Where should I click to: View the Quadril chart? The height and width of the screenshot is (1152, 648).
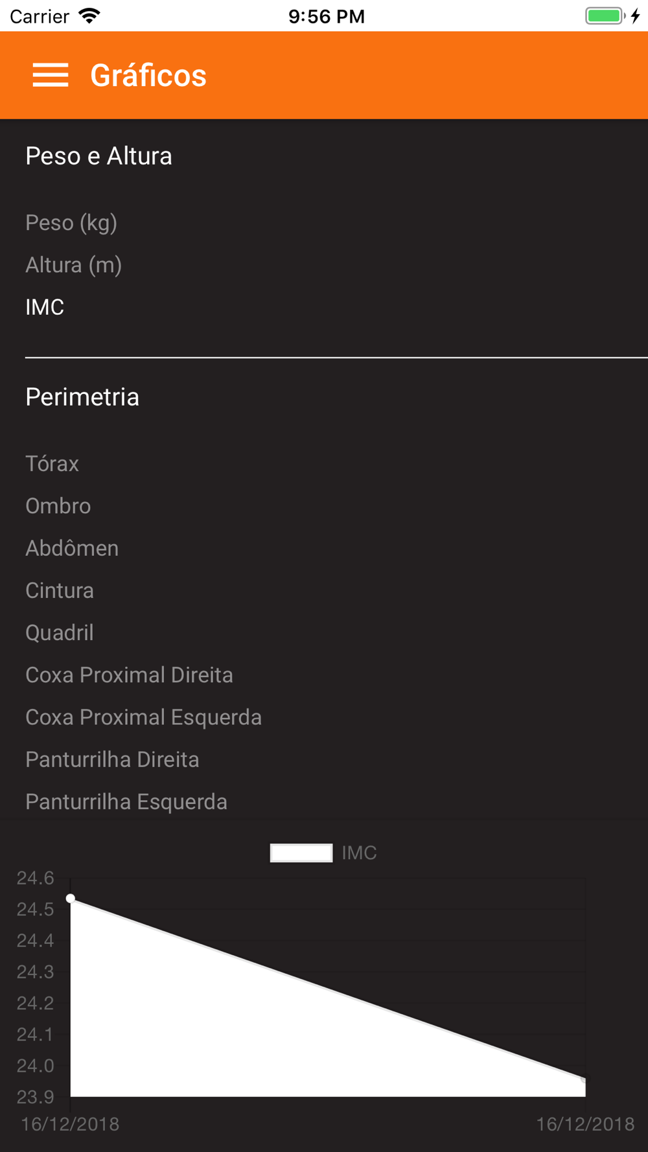(x=60, y=632)
